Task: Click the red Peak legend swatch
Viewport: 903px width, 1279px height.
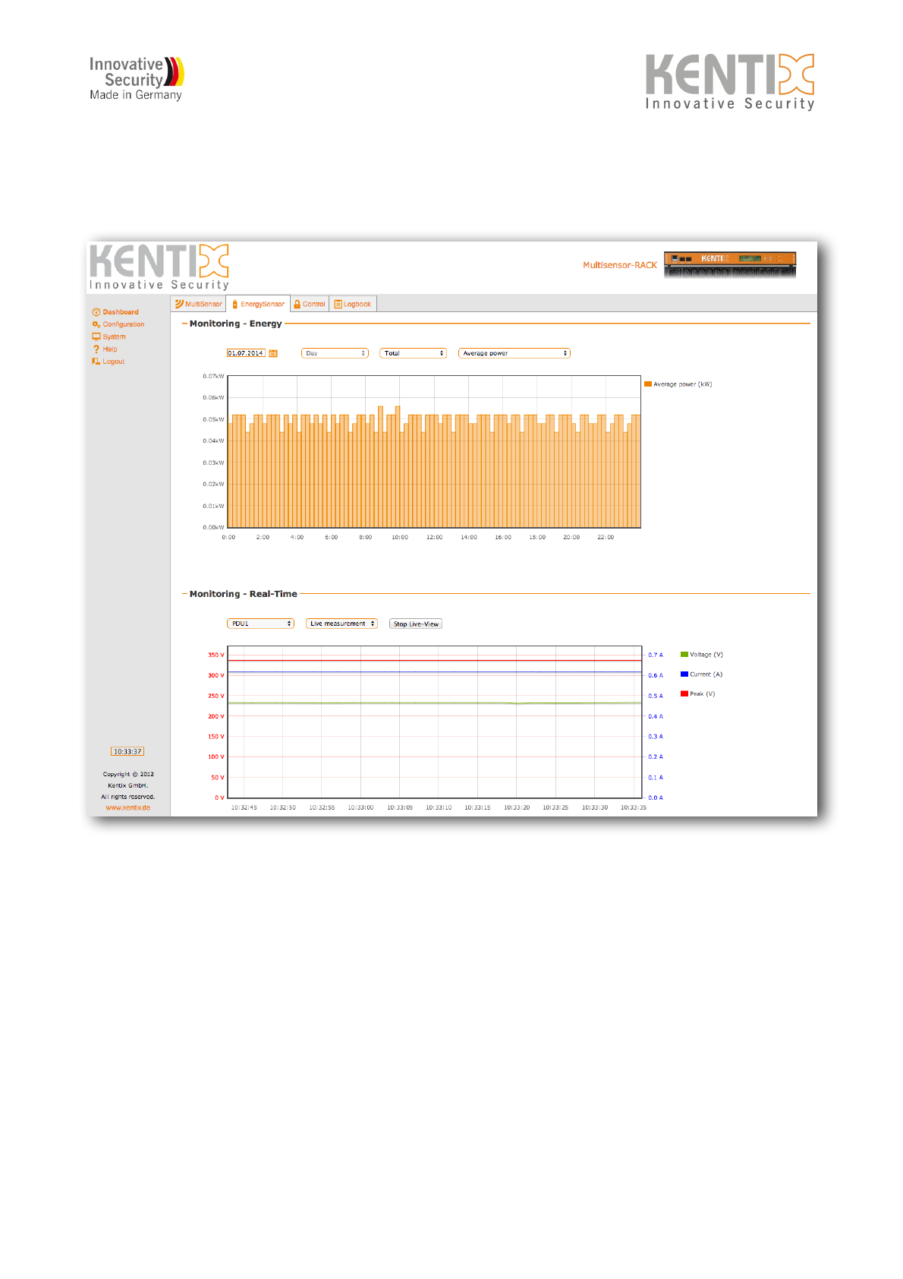Action: point(684,693)
